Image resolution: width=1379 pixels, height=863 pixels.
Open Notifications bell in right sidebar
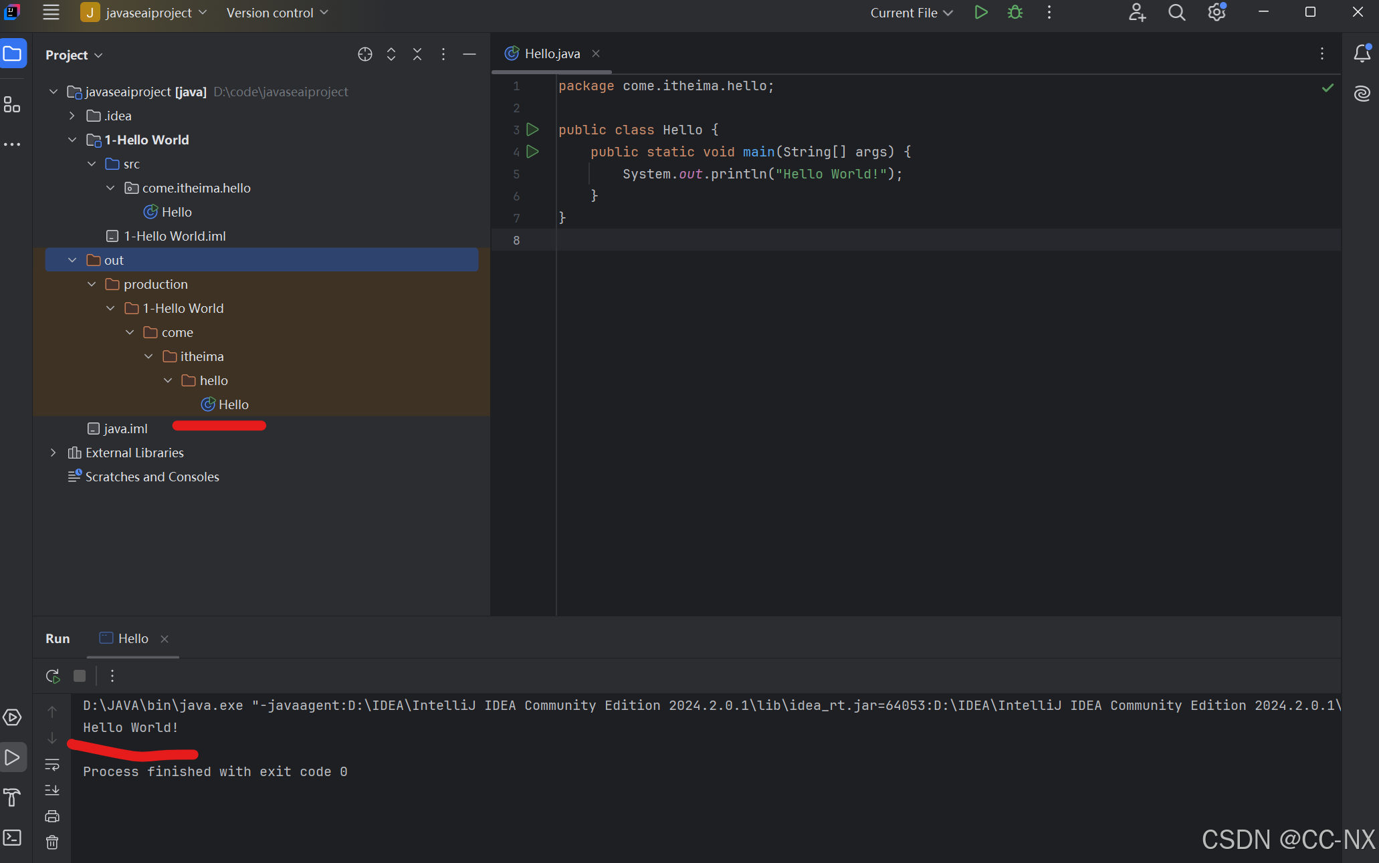pyautogui.click(x=1362, y=53)
